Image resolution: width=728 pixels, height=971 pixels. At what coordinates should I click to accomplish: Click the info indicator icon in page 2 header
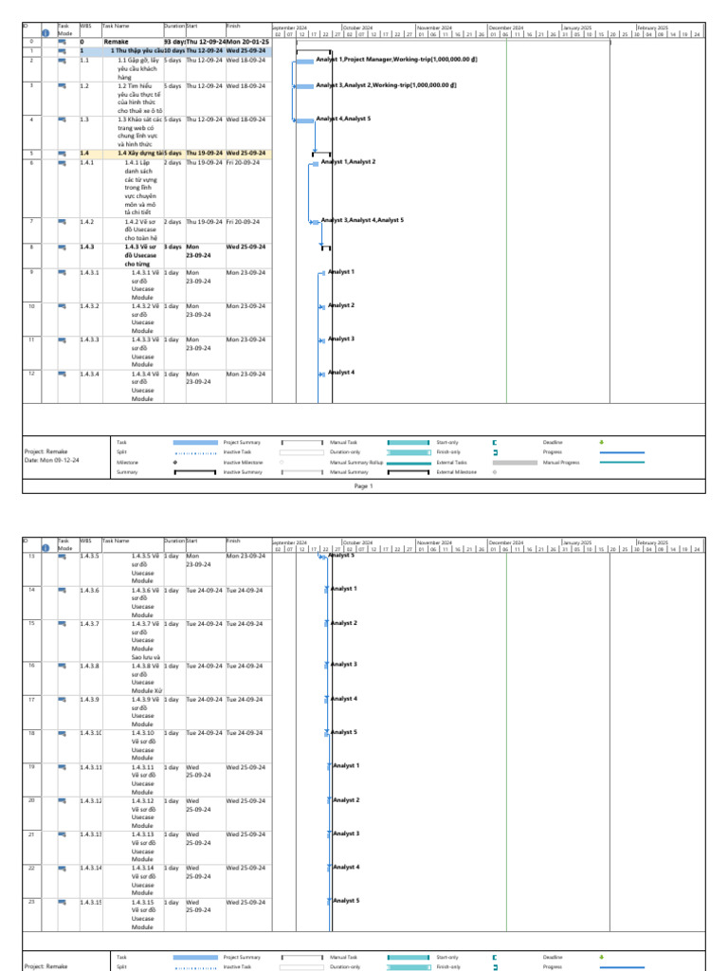[45, 547]
